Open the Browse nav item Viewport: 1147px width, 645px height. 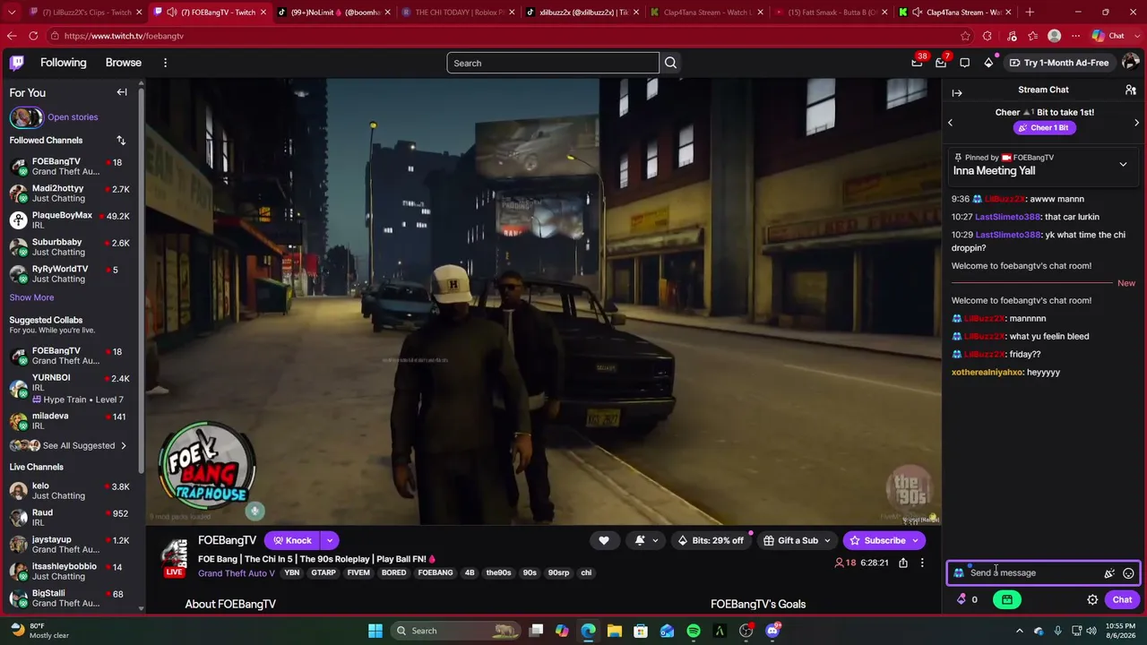124,63
